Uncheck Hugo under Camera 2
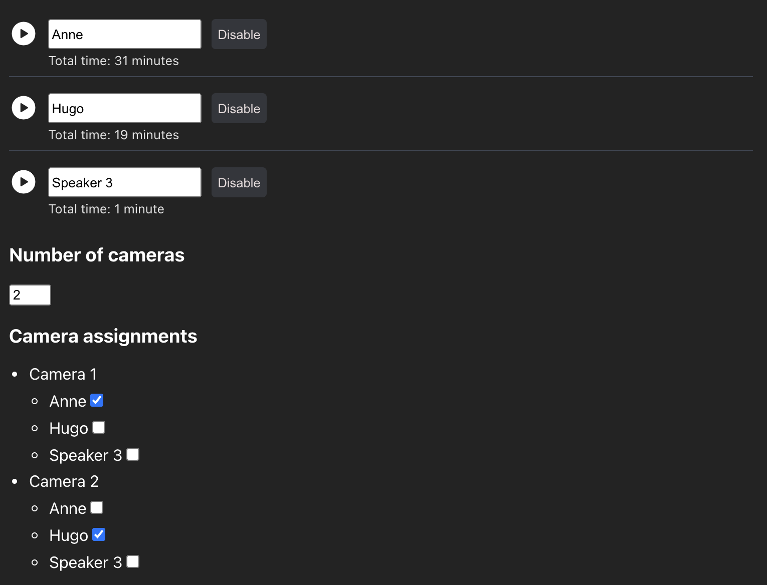Screen dimensions: 767x585 [x=99, y=534]
